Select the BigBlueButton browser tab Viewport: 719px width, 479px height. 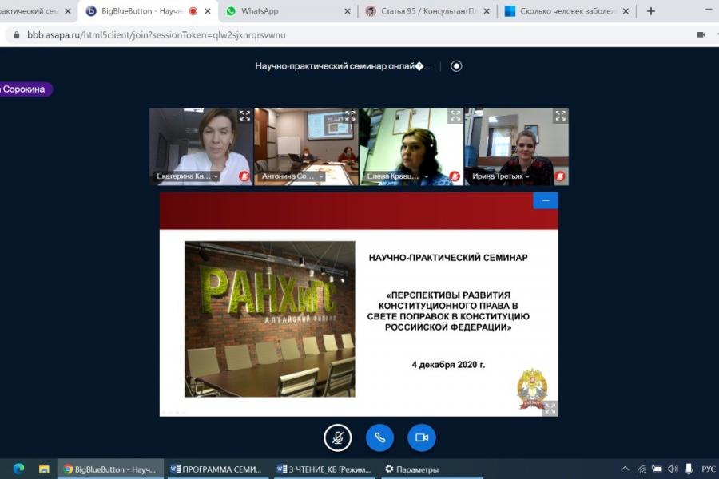click(147, 11)
